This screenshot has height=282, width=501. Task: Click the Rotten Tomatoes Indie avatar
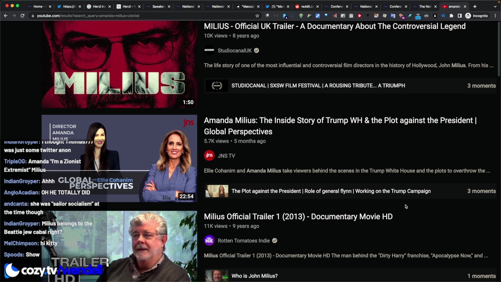(x=209, y=240)
